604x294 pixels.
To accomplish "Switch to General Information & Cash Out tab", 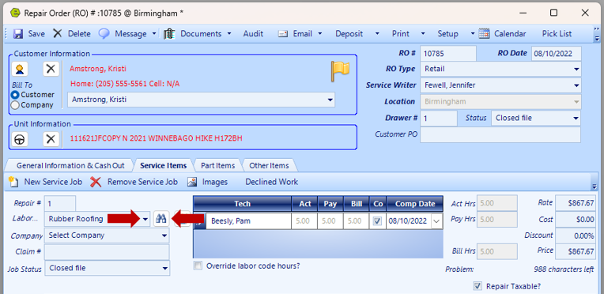I will click(x=70, y=166).
